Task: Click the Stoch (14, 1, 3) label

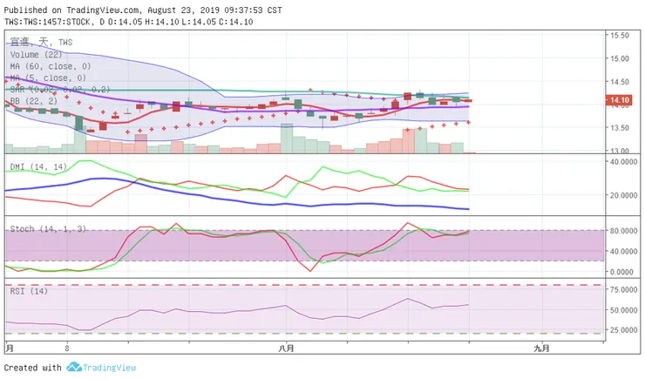Action: tap(48, 229)
